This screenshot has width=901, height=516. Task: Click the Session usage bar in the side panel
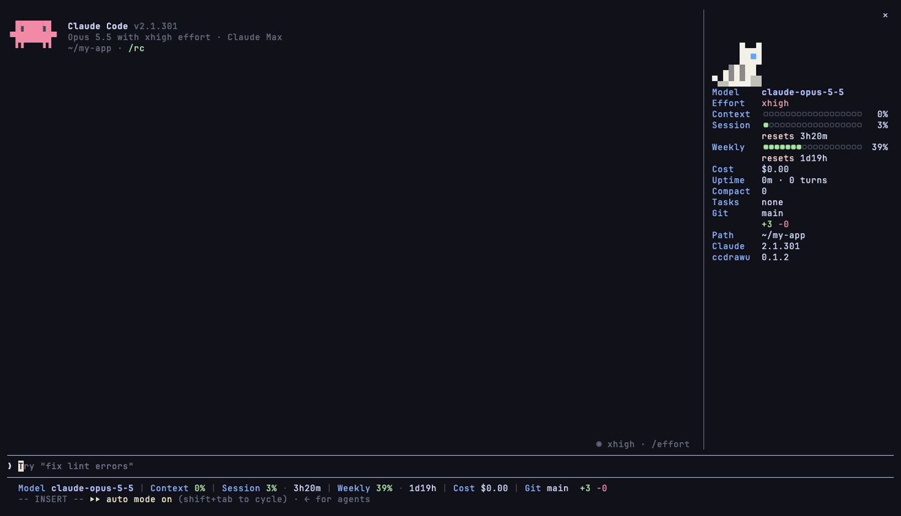pos(813,125)
